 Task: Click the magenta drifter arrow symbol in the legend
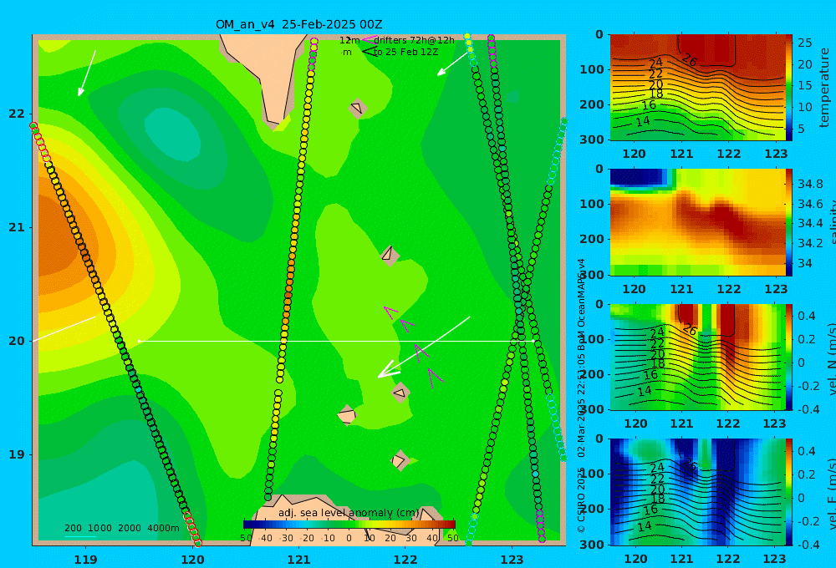[369, 39]
